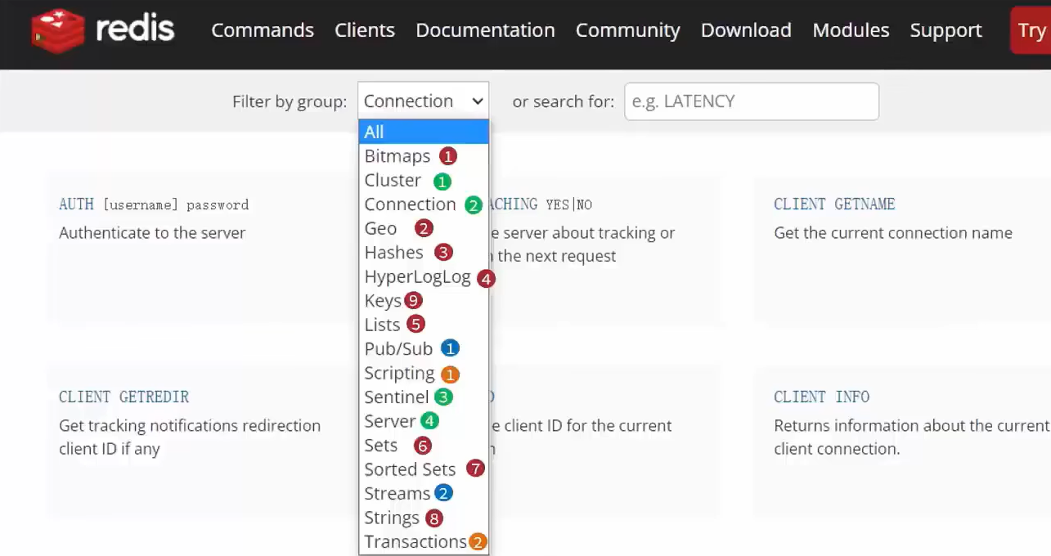
Task: Choose Connection from group list
Action: (424, 204)
